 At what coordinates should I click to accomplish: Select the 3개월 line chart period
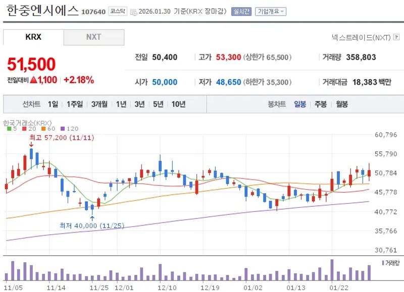click(x=99, y=104)
